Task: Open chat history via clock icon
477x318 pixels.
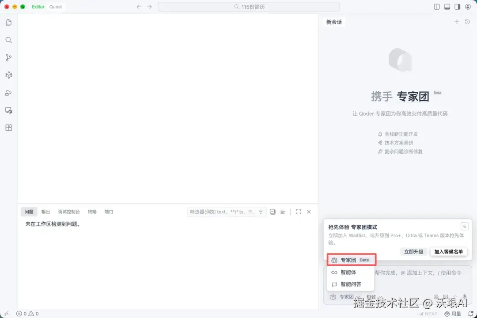Action: coord(467,22)
